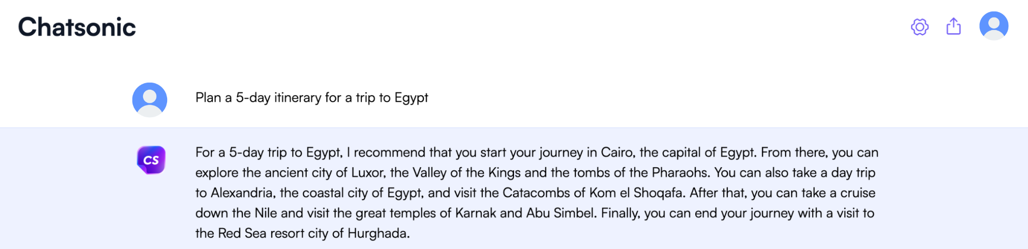Click the word "Cairo" in the response
Viewport: 1028px width, 249px height.
click(x=616, y=152)
